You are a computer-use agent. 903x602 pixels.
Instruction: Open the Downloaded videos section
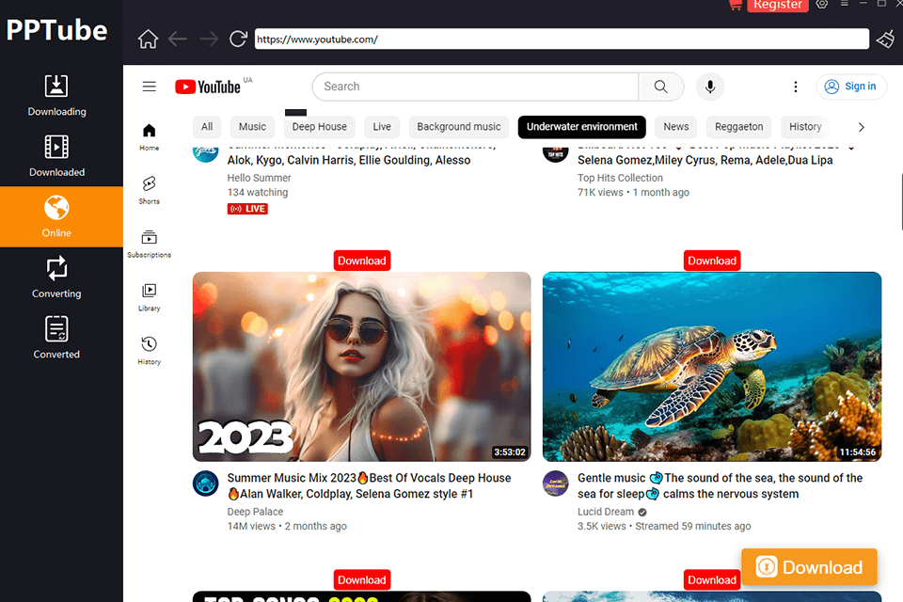pos(56,156)
